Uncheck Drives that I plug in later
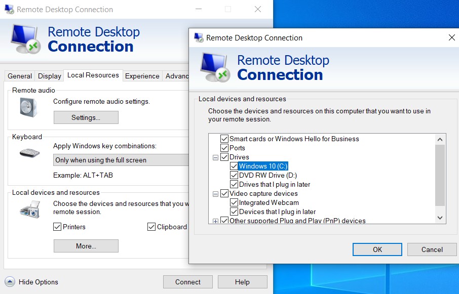Viewport: 459px width, 294px height. coord(234,184)
